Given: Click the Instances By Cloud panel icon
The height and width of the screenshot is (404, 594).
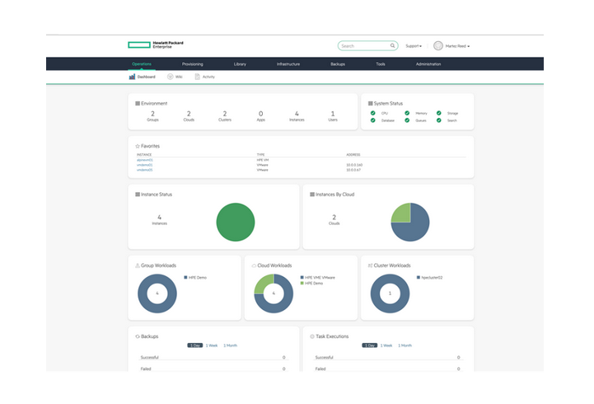Looking at the screenshot, I should coord(312,195).
